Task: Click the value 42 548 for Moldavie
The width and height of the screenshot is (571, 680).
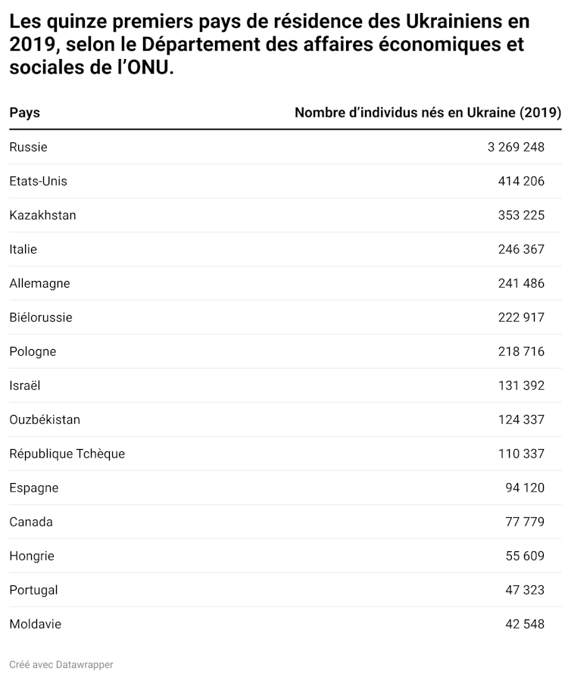Action: point(525,624)
